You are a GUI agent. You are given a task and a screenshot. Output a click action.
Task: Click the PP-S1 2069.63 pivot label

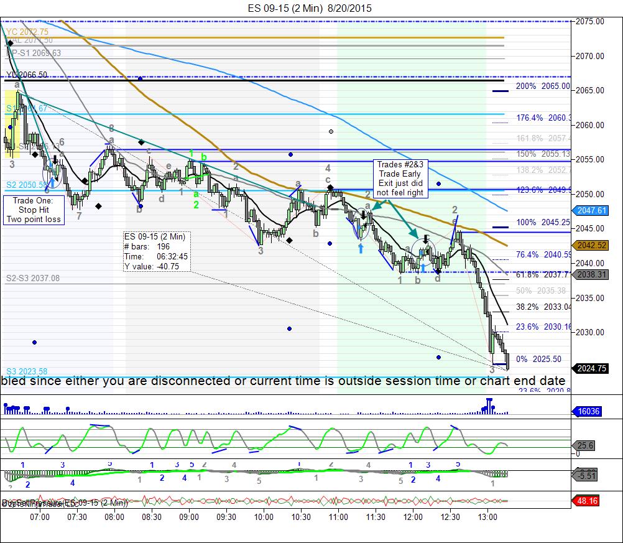(34, 53)
